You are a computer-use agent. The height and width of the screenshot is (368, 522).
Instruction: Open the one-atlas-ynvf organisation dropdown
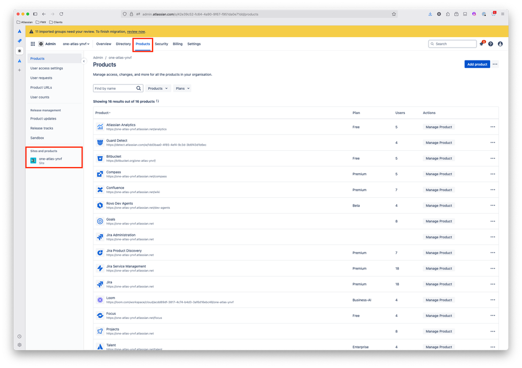pos(76,44)
